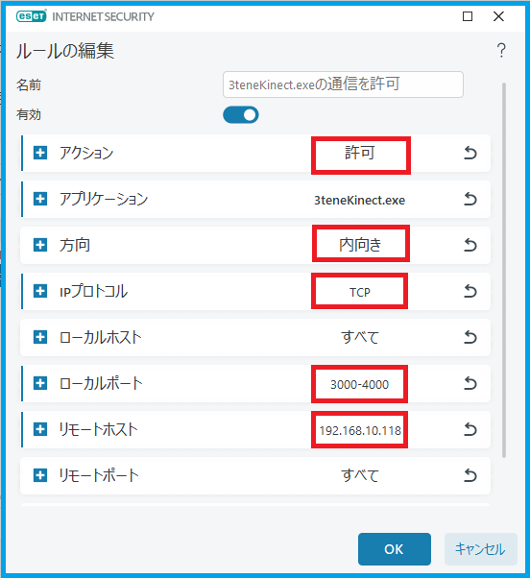Reset the リモートポート setting with undo arrow
The image size is (530, 578).
[x=470, y=475]
